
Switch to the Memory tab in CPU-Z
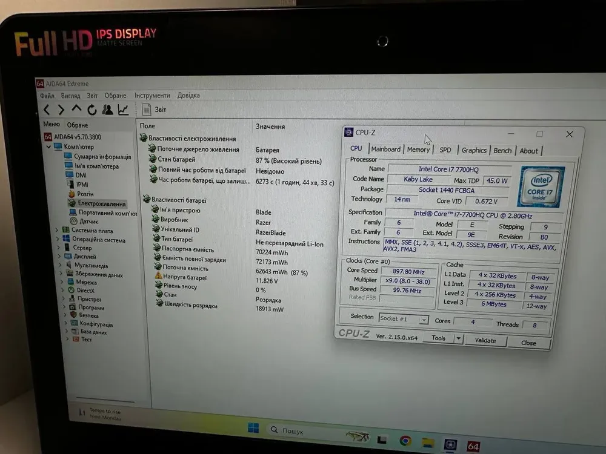(x=418, y=150)
